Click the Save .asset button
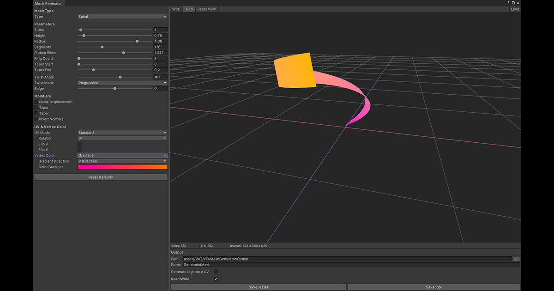The image size is (554, 291). pos(259,287)
